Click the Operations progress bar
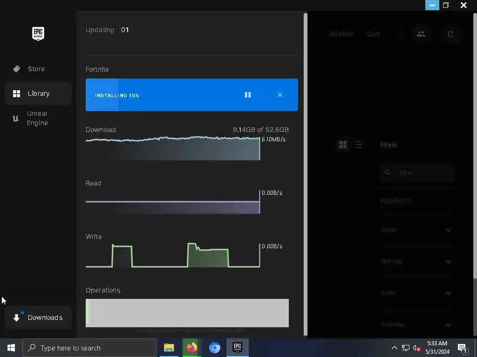The height and width of the screenshot is (357, 477). click(187, 313)
